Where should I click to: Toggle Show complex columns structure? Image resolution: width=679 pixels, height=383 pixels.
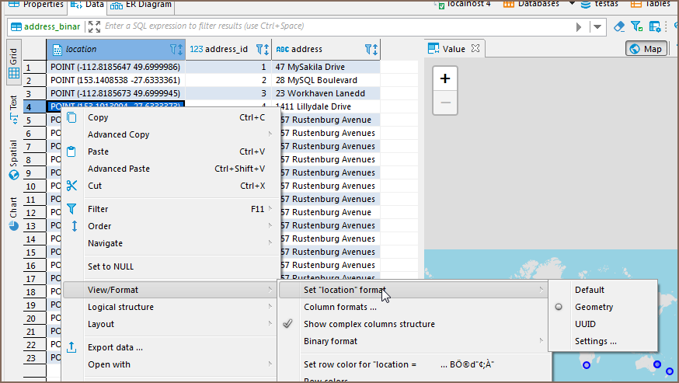point(369,324)
